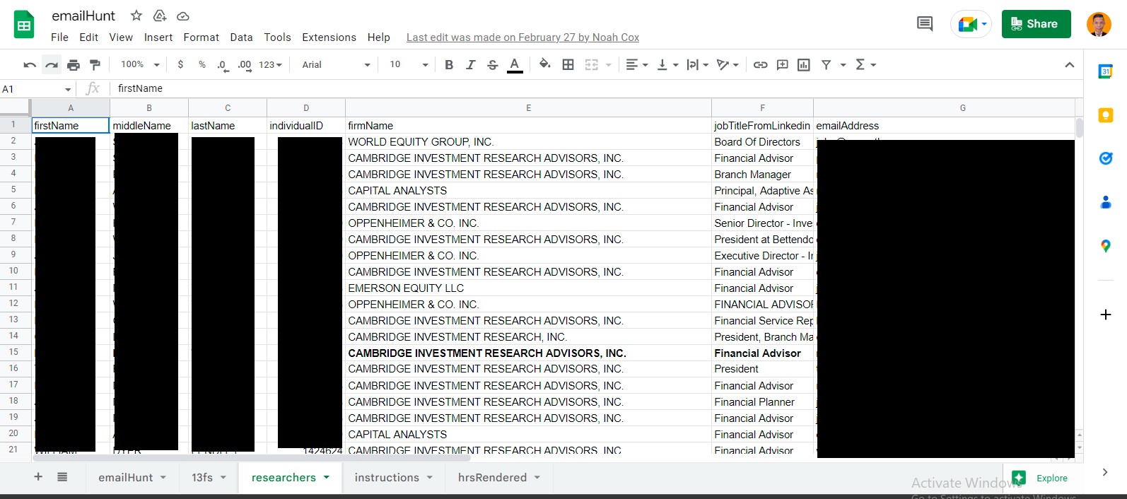The height and width of the screenshot is (499, 1127).
Task: Open text wrapping dropdown
Action: pyautogui.click(x=697, y=65)
